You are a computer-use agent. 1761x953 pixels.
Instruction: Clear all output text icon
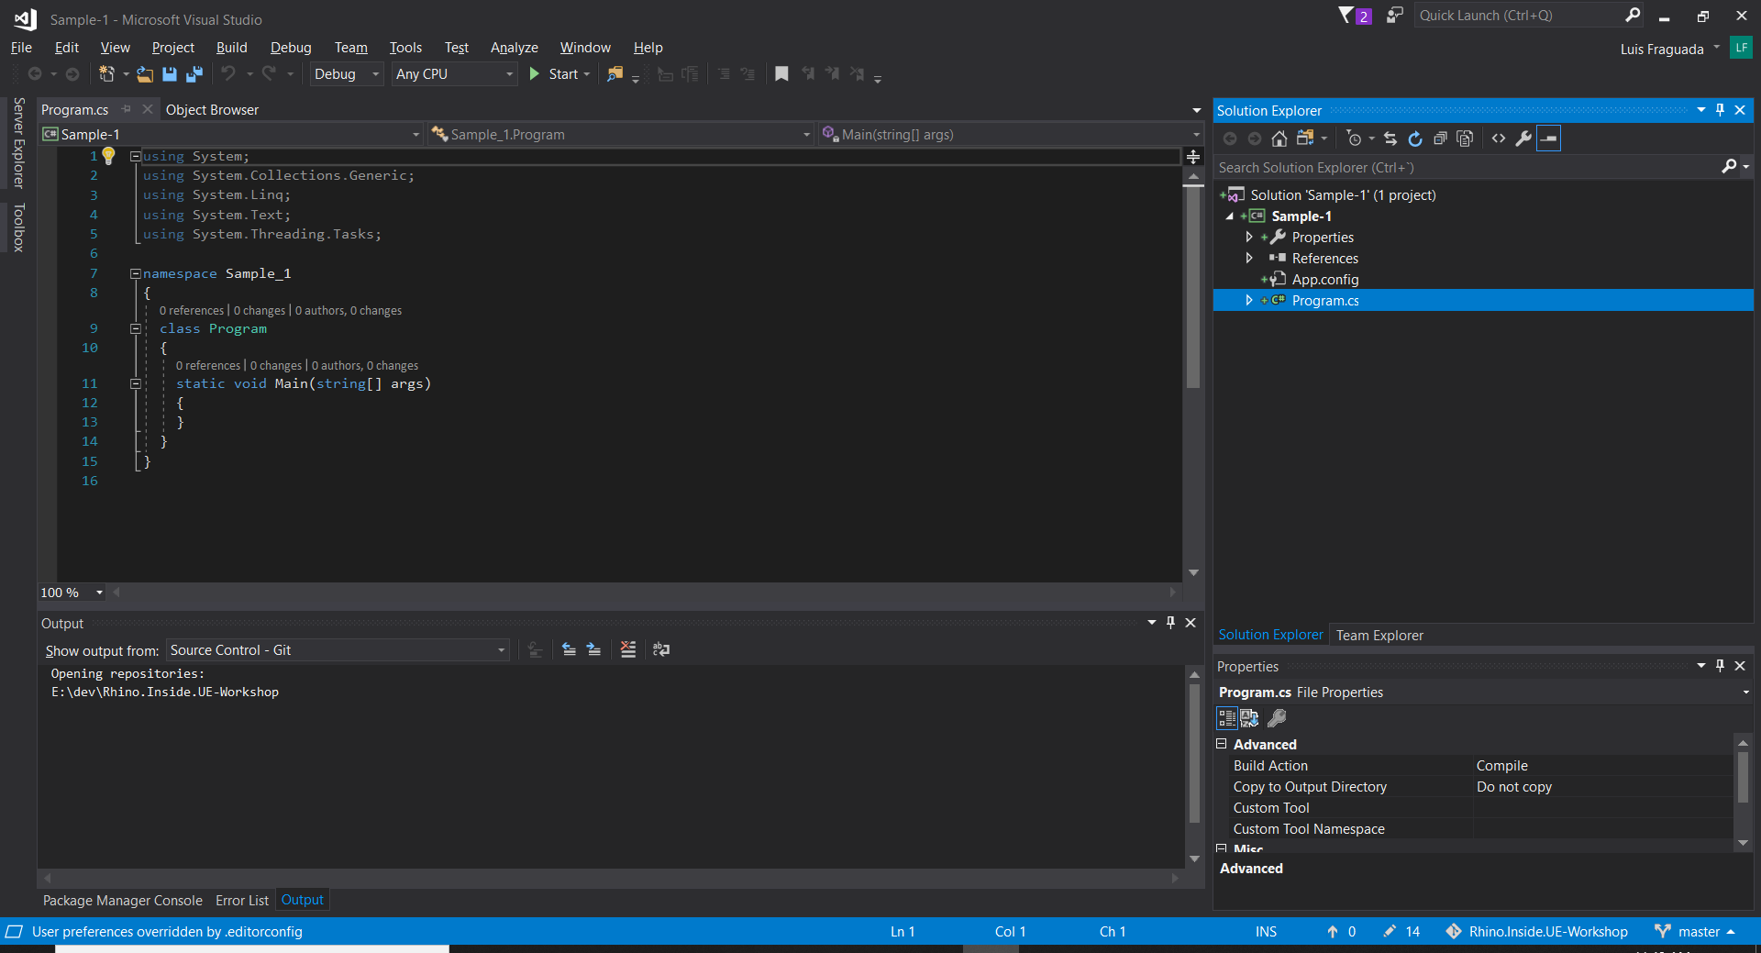point(627,649)
